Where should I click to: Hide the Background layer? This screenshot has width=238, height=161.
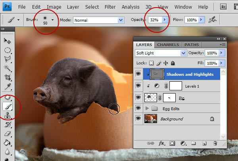click(138, 118)
